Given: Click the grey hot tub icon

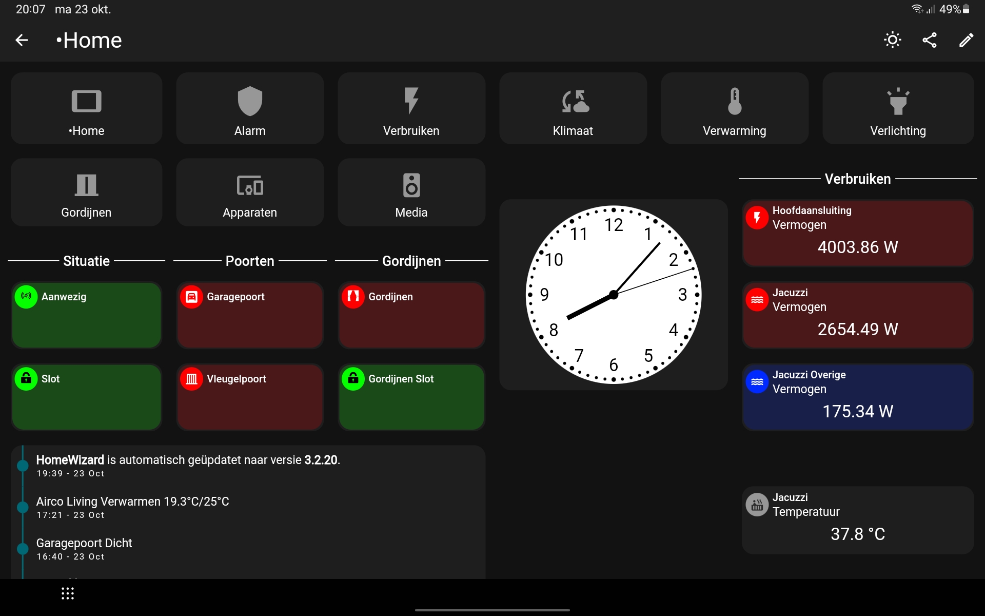Looking at the screenshot, I should (x=757, y=505).
